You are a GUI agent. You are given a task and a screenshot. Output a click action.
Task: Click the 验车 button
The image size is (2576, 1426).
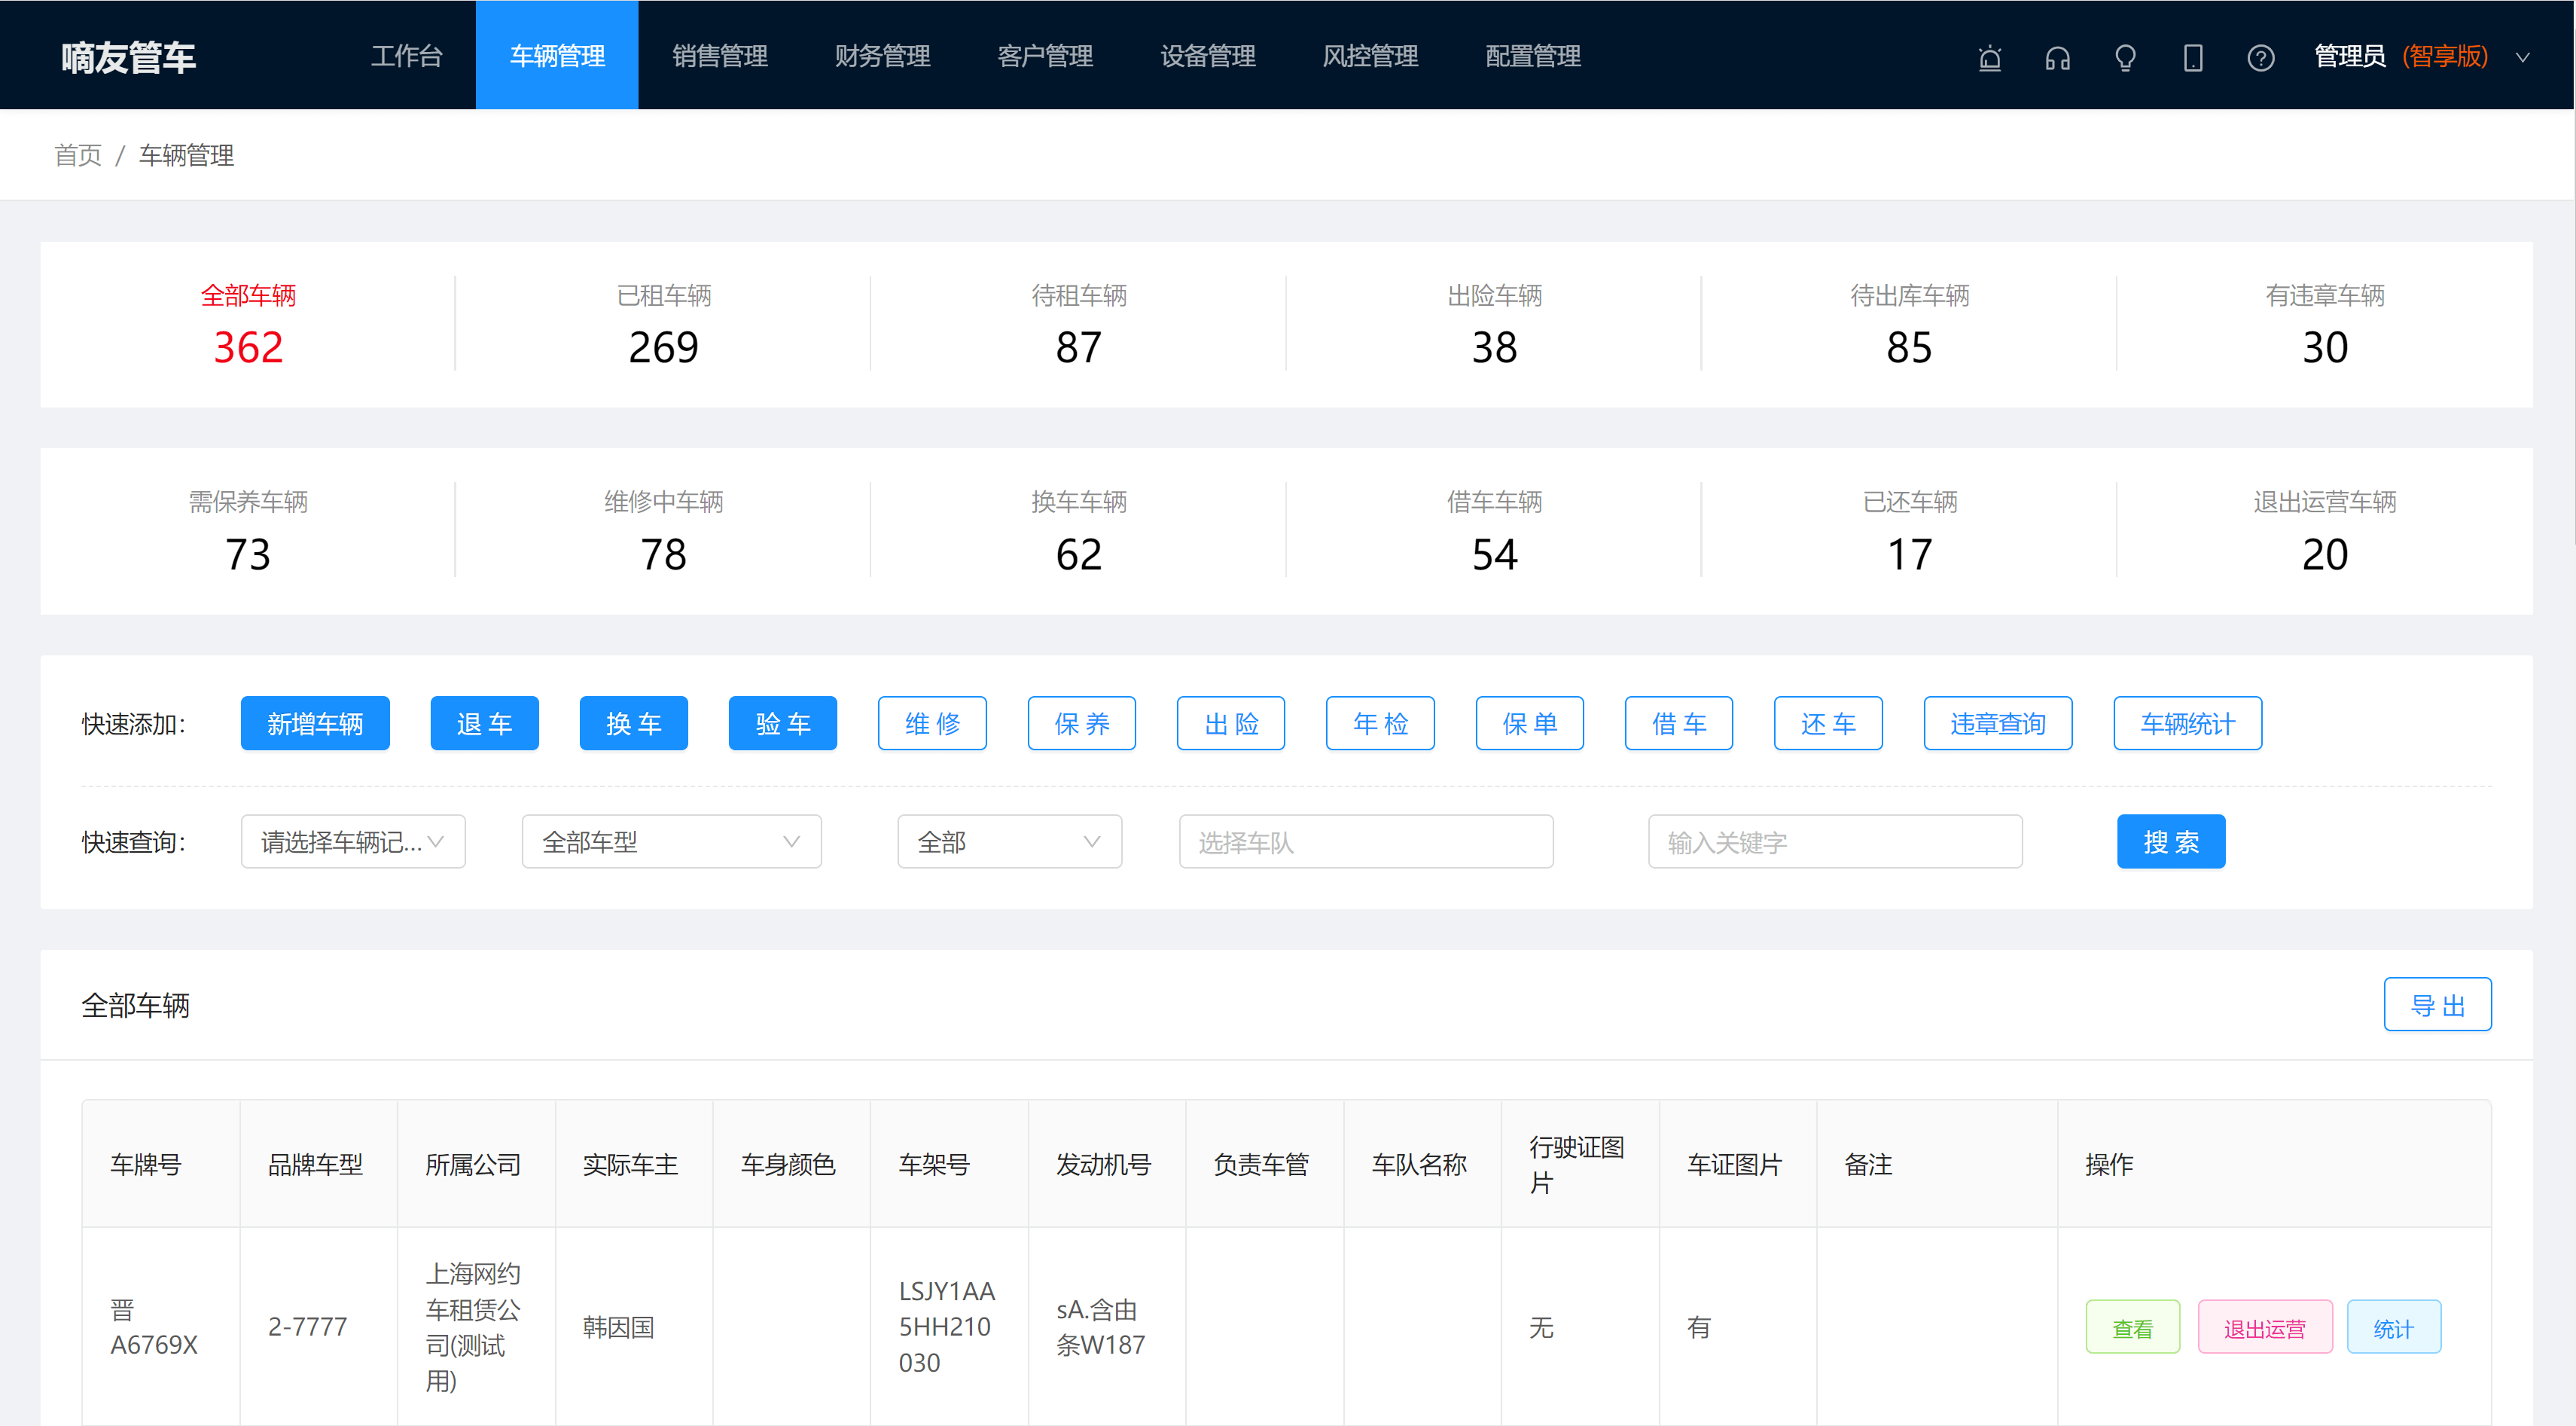tap(783, 722)
